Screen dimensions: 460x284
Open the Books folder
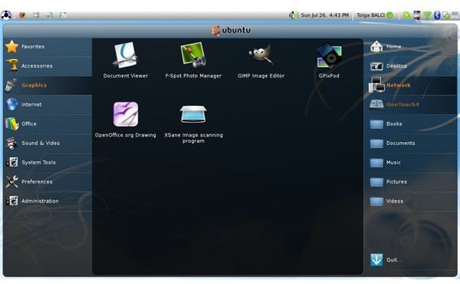tap(411, 124)
